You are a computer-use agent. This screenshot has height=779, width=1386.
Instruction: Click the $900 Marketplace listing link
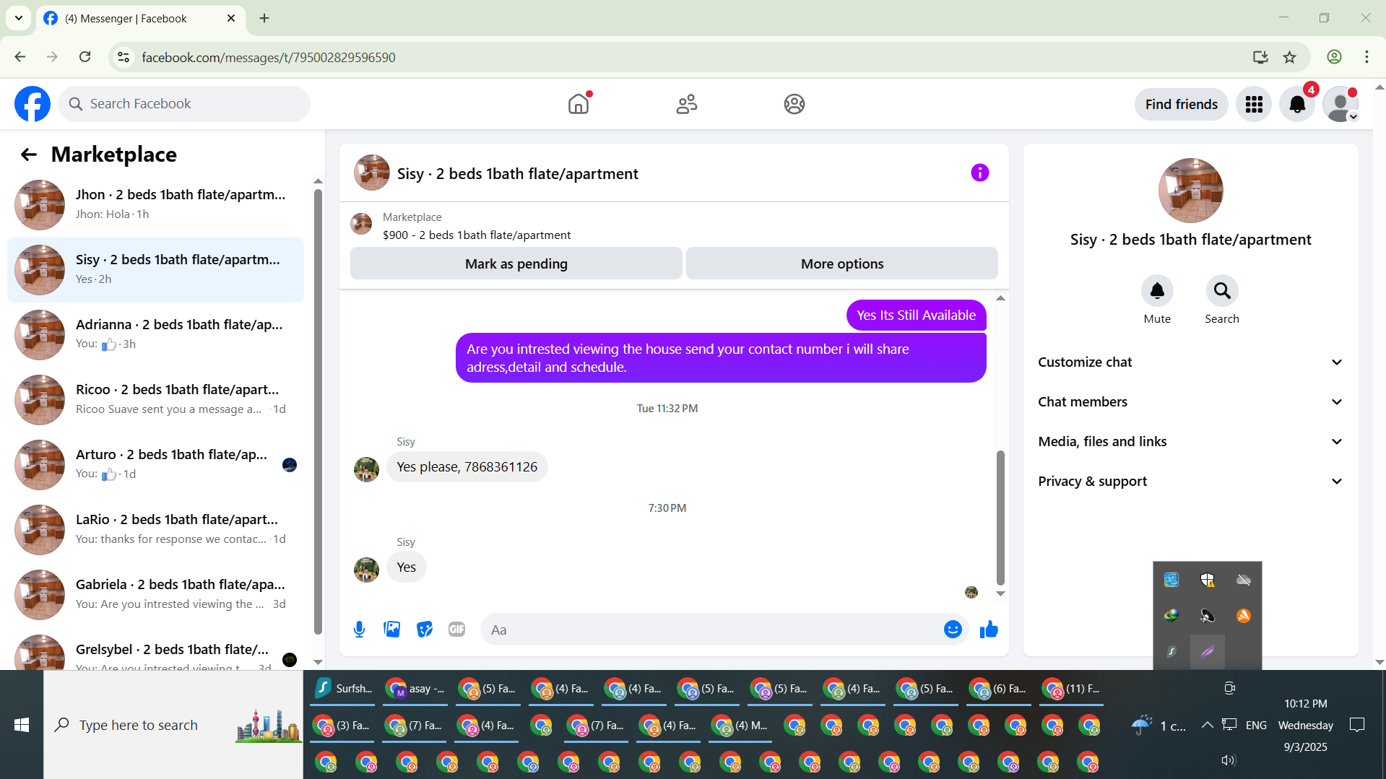tap(477, 235)
